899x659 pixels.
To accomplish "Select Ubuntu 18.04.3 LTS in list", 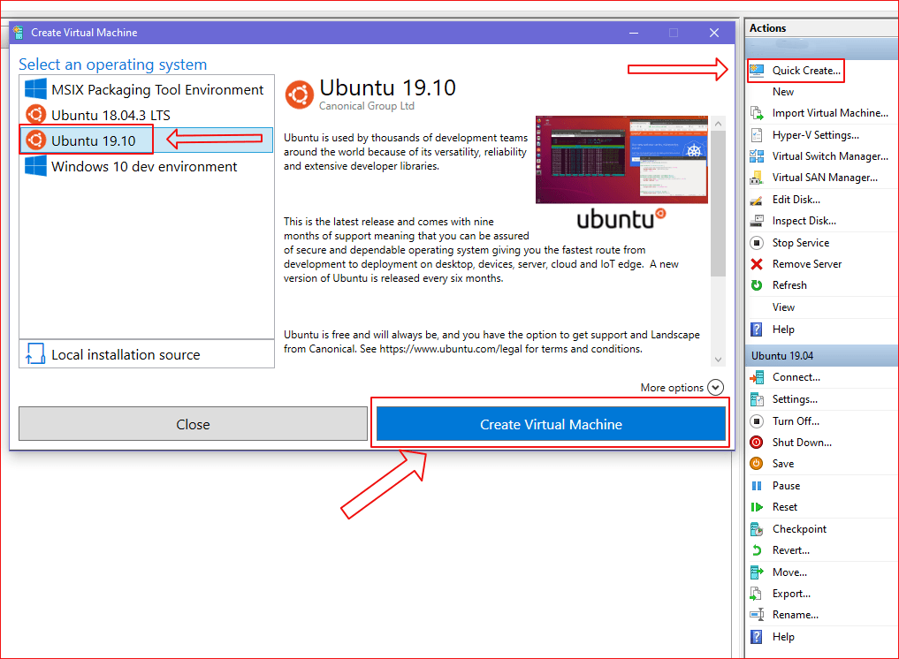I will pyautogui.click(x=146, y=115).
